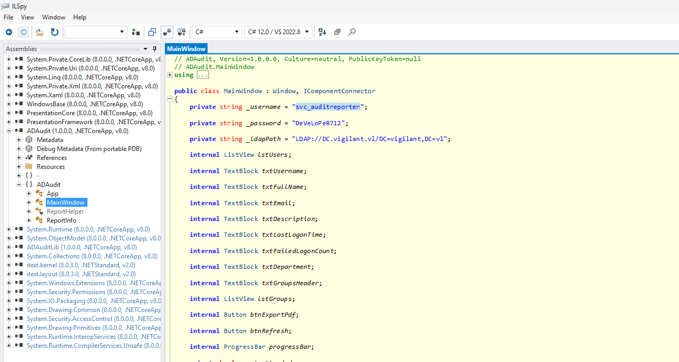Click the Open assembly folder icon

[40, 32]
